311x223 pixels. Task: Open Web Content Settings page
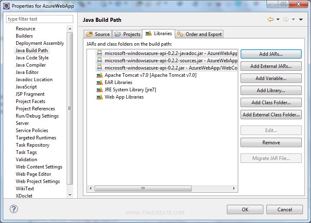pos(39,167)
